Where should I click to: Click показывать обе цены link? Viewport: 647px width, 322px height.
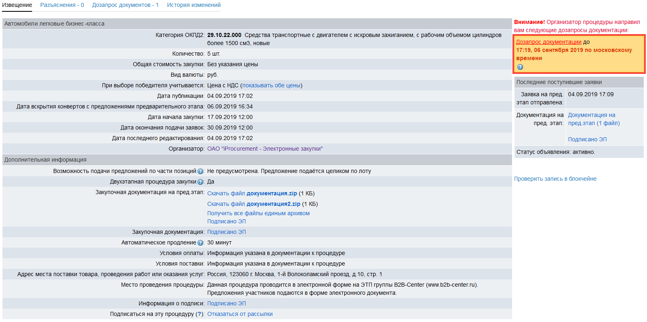271,85
